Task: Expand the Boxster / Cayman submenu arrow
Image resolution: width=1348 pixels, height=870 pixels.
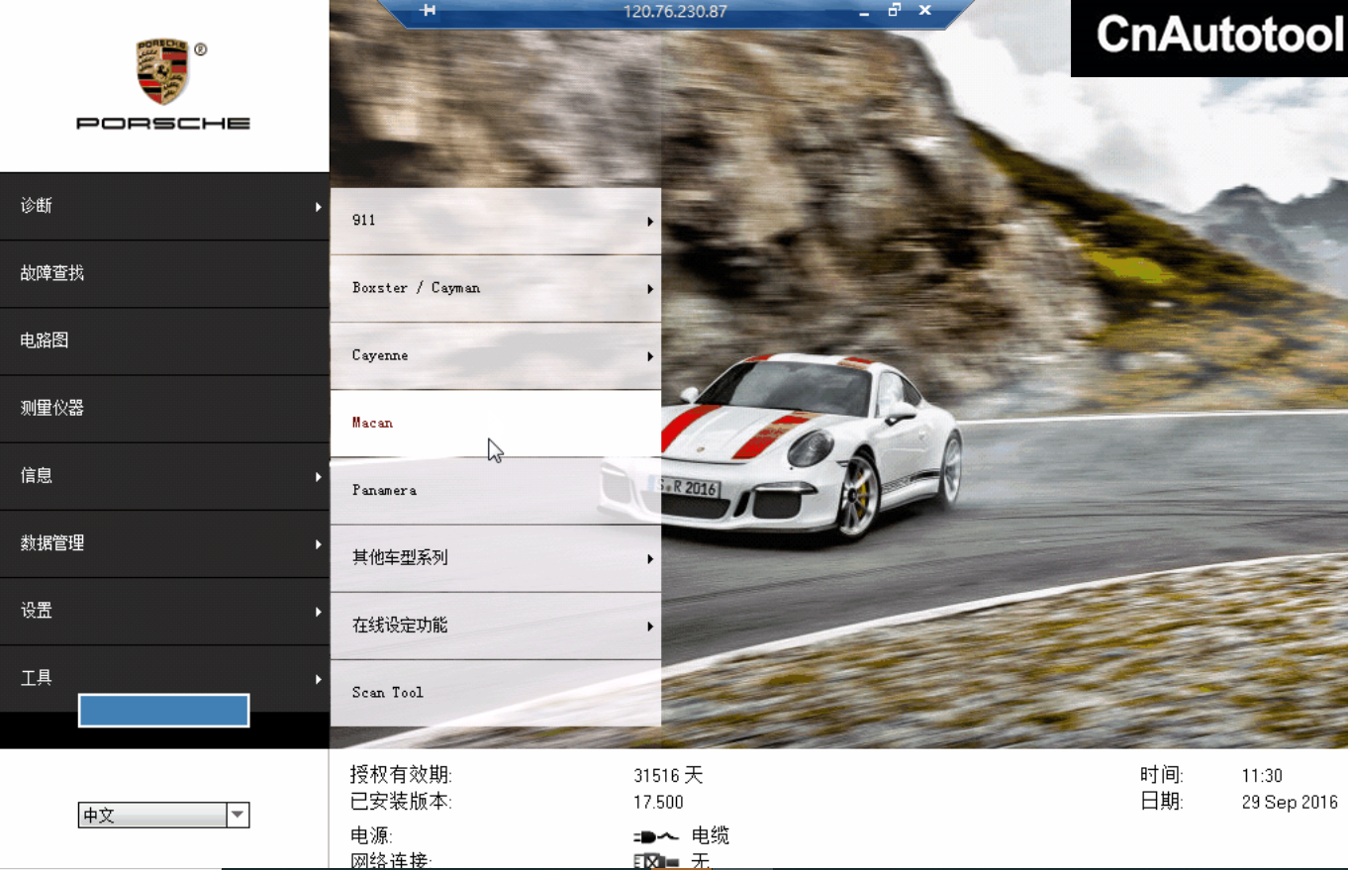Action: tap(650, 289)
